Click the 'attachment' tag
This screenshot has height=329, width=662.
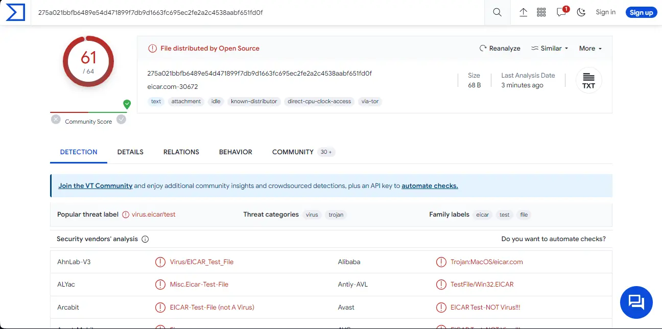tap(186, 101)
